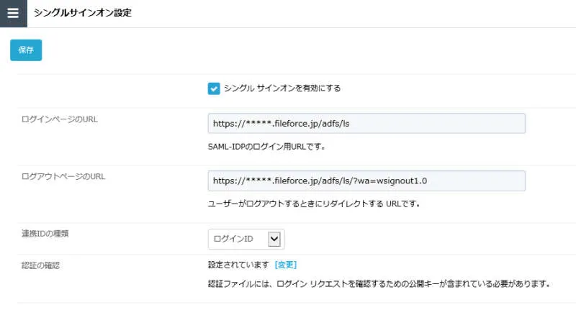Click the arrow on the ログインID dropdown
The height and width of the screenshot is (333, 576).
click(274, 239)
